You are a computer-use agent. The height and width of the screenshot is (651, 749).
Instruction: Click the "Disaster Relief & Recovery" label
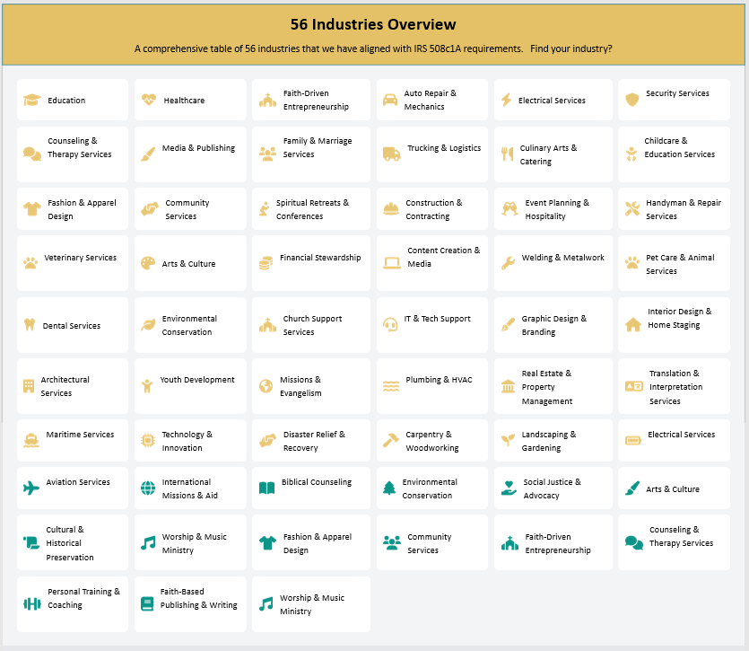tap(314, 441)
